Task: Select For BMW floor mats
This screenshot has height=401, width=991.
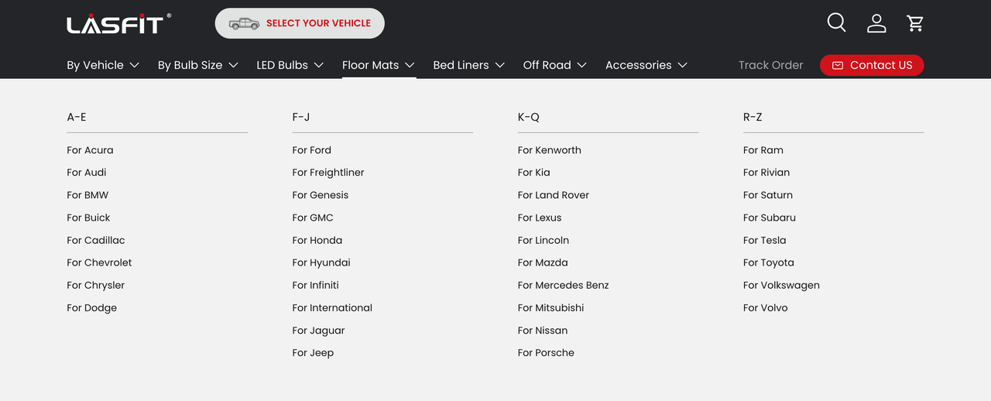Action: [87, 195]
